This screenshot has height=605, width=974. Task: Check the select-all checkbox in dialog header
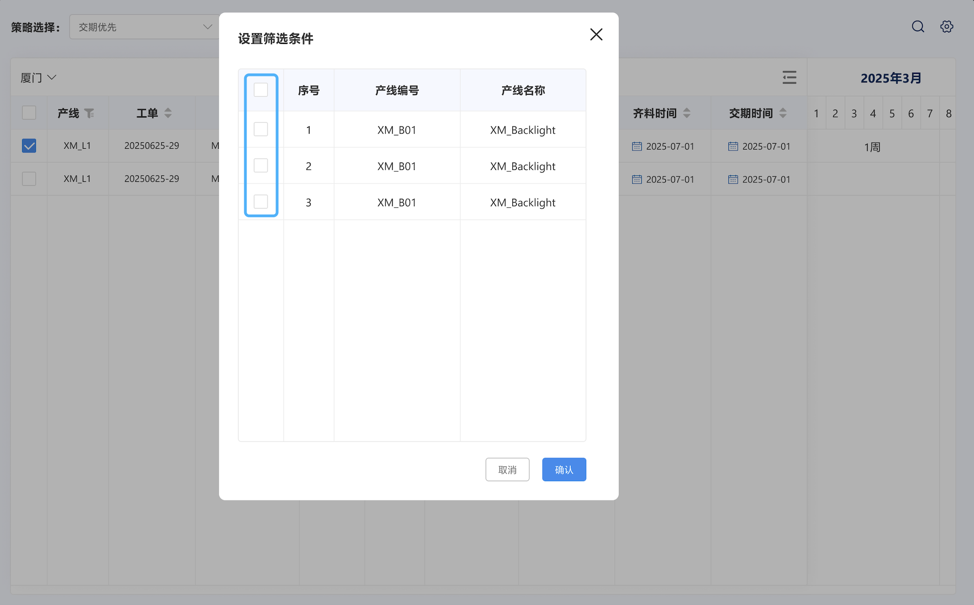(x=261, y=90)
